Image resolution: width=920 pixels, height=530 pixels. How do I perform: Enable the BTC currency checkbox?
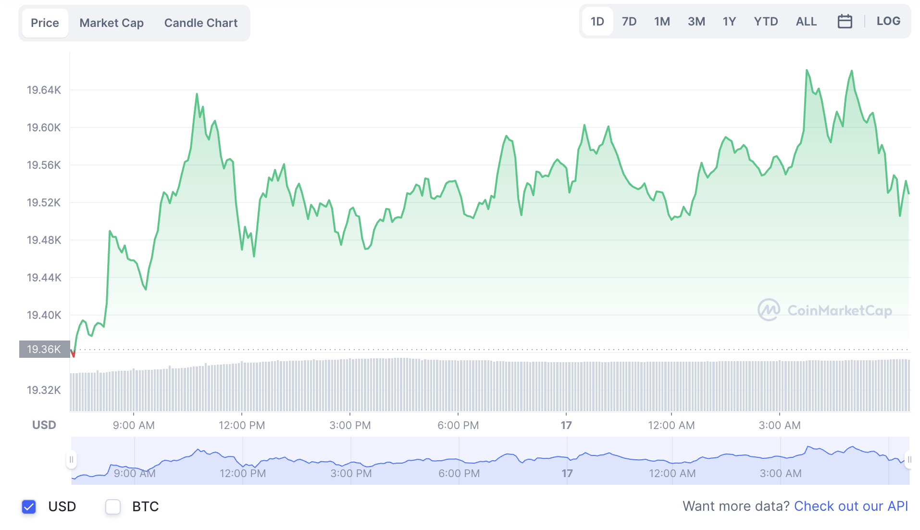click(113, 506)
